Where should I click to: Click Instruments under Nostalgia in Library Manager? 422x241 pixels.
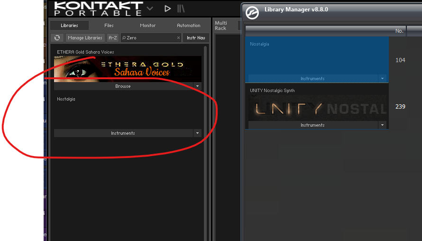point(313,79)
